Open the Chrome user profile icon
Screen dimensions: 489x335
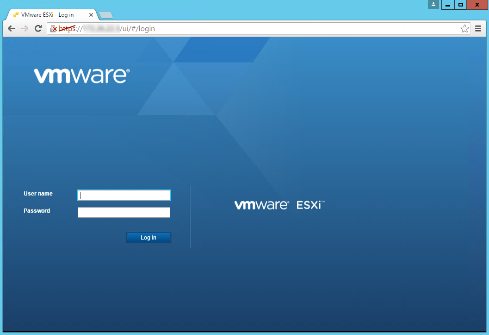click(433, 5)
